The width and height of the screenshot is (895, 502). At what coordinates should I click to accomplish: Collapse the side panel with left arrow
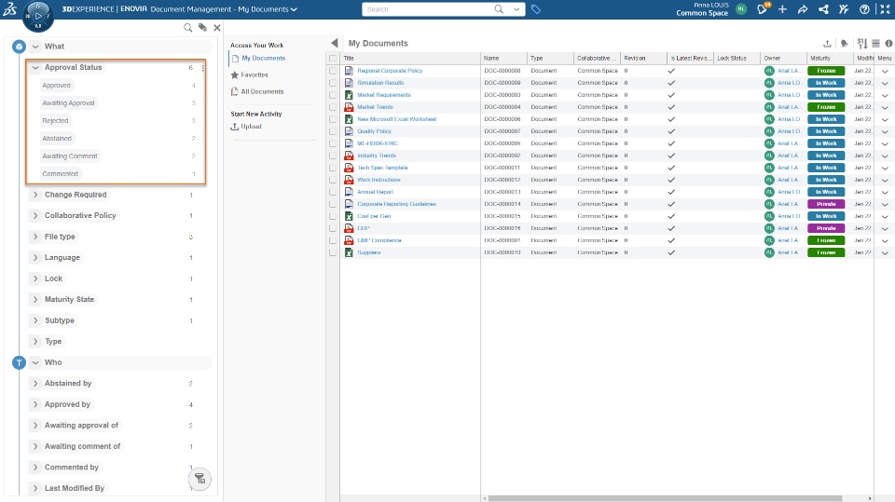[x=335, y=43]
